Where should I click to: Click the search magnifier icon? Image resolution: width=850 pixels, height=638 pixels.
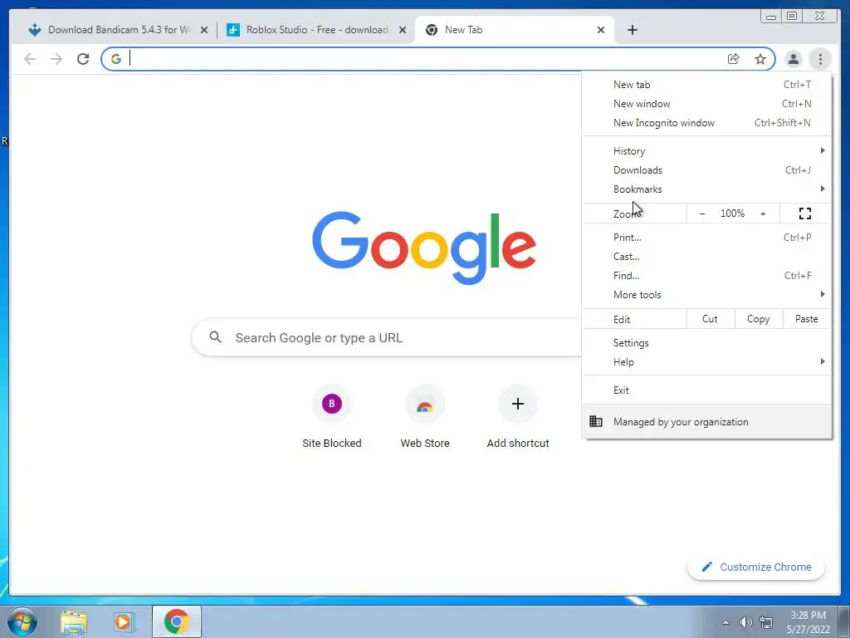pos(215,337)
